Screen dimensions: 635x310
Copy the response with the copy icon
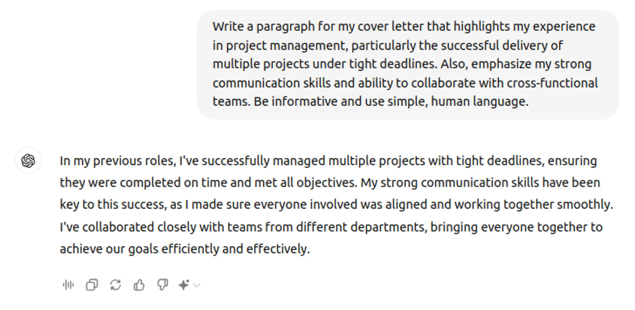(92, 285)
